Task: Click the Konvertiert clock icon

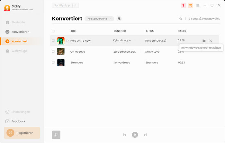Action: [7, 41]
